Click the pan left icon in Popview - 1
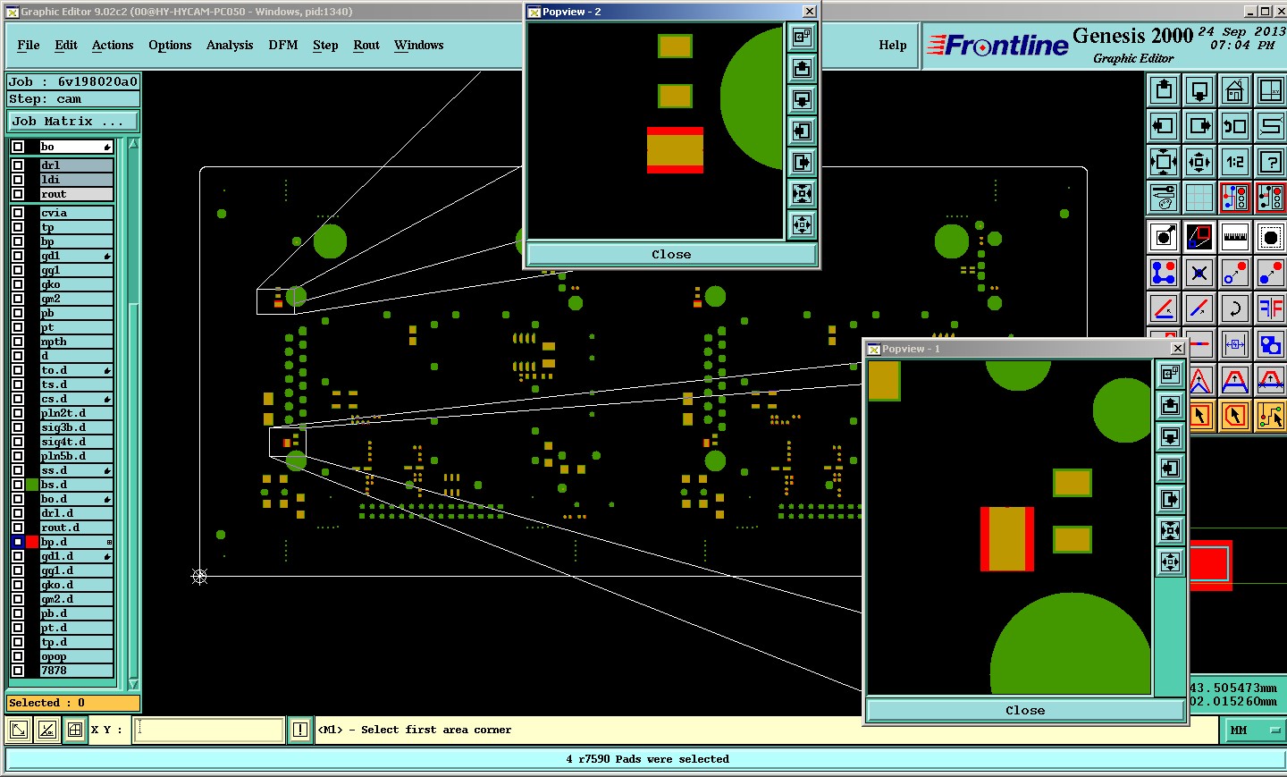1287x777 pixels. point(1170,469)
